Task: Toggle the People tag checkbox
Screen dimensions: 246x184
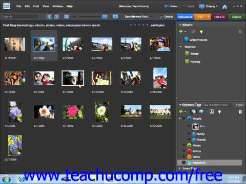Action: pos(184,119)
